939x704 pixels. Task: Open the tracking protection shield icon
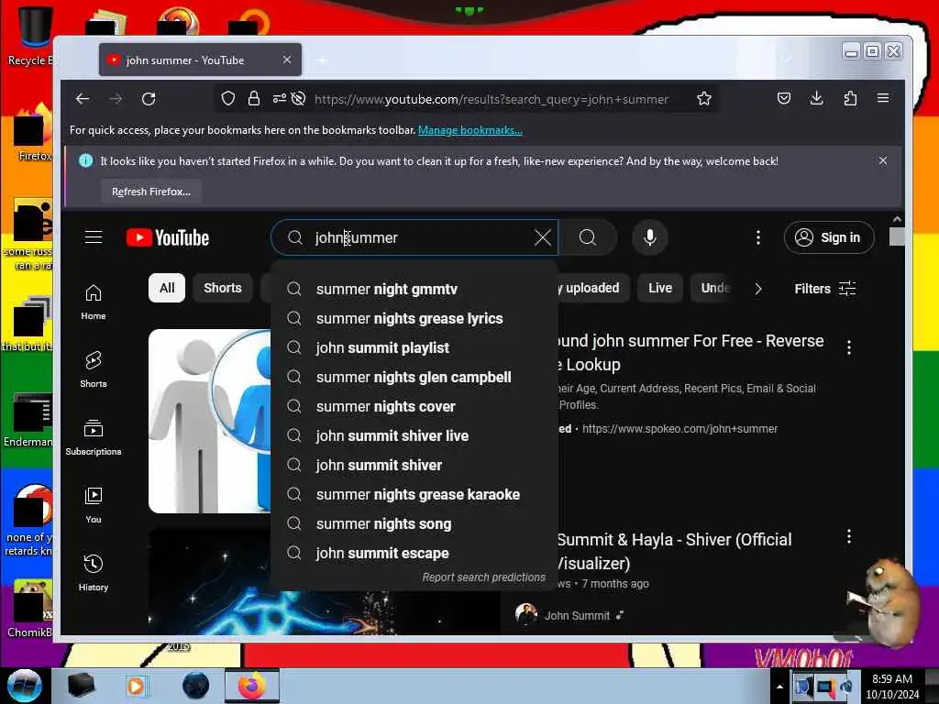[228, 98]
